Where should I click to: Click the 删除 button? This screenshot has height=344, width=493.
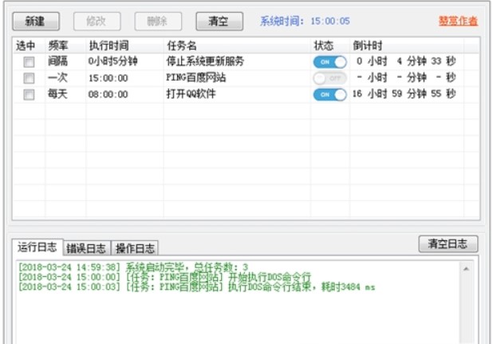(158, 22)
